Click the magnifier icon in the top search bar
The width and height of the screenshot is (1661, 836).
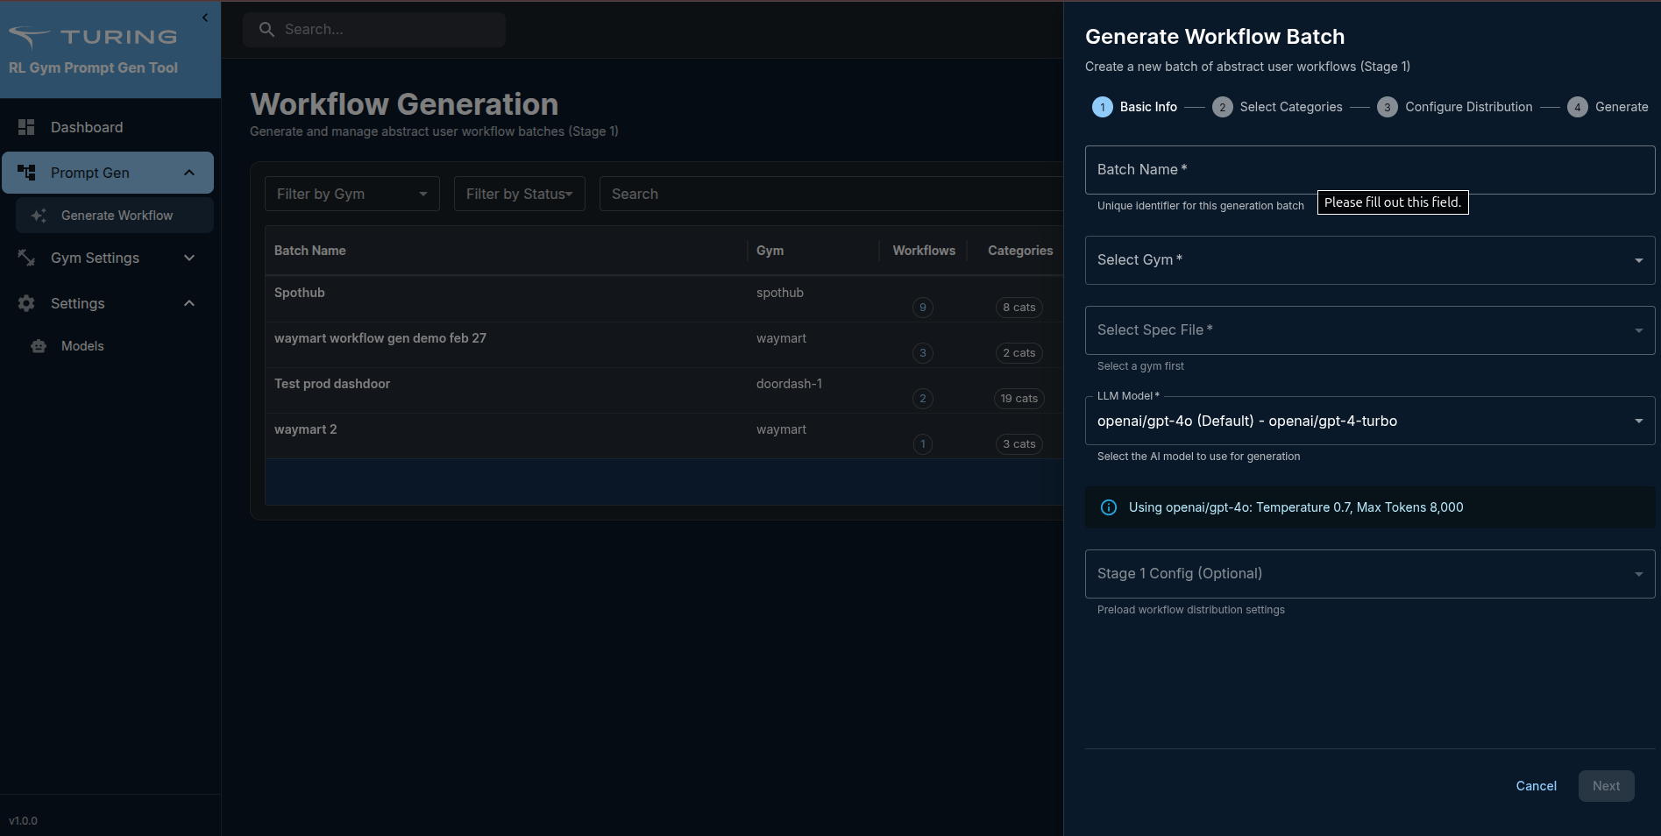[266, 29]
